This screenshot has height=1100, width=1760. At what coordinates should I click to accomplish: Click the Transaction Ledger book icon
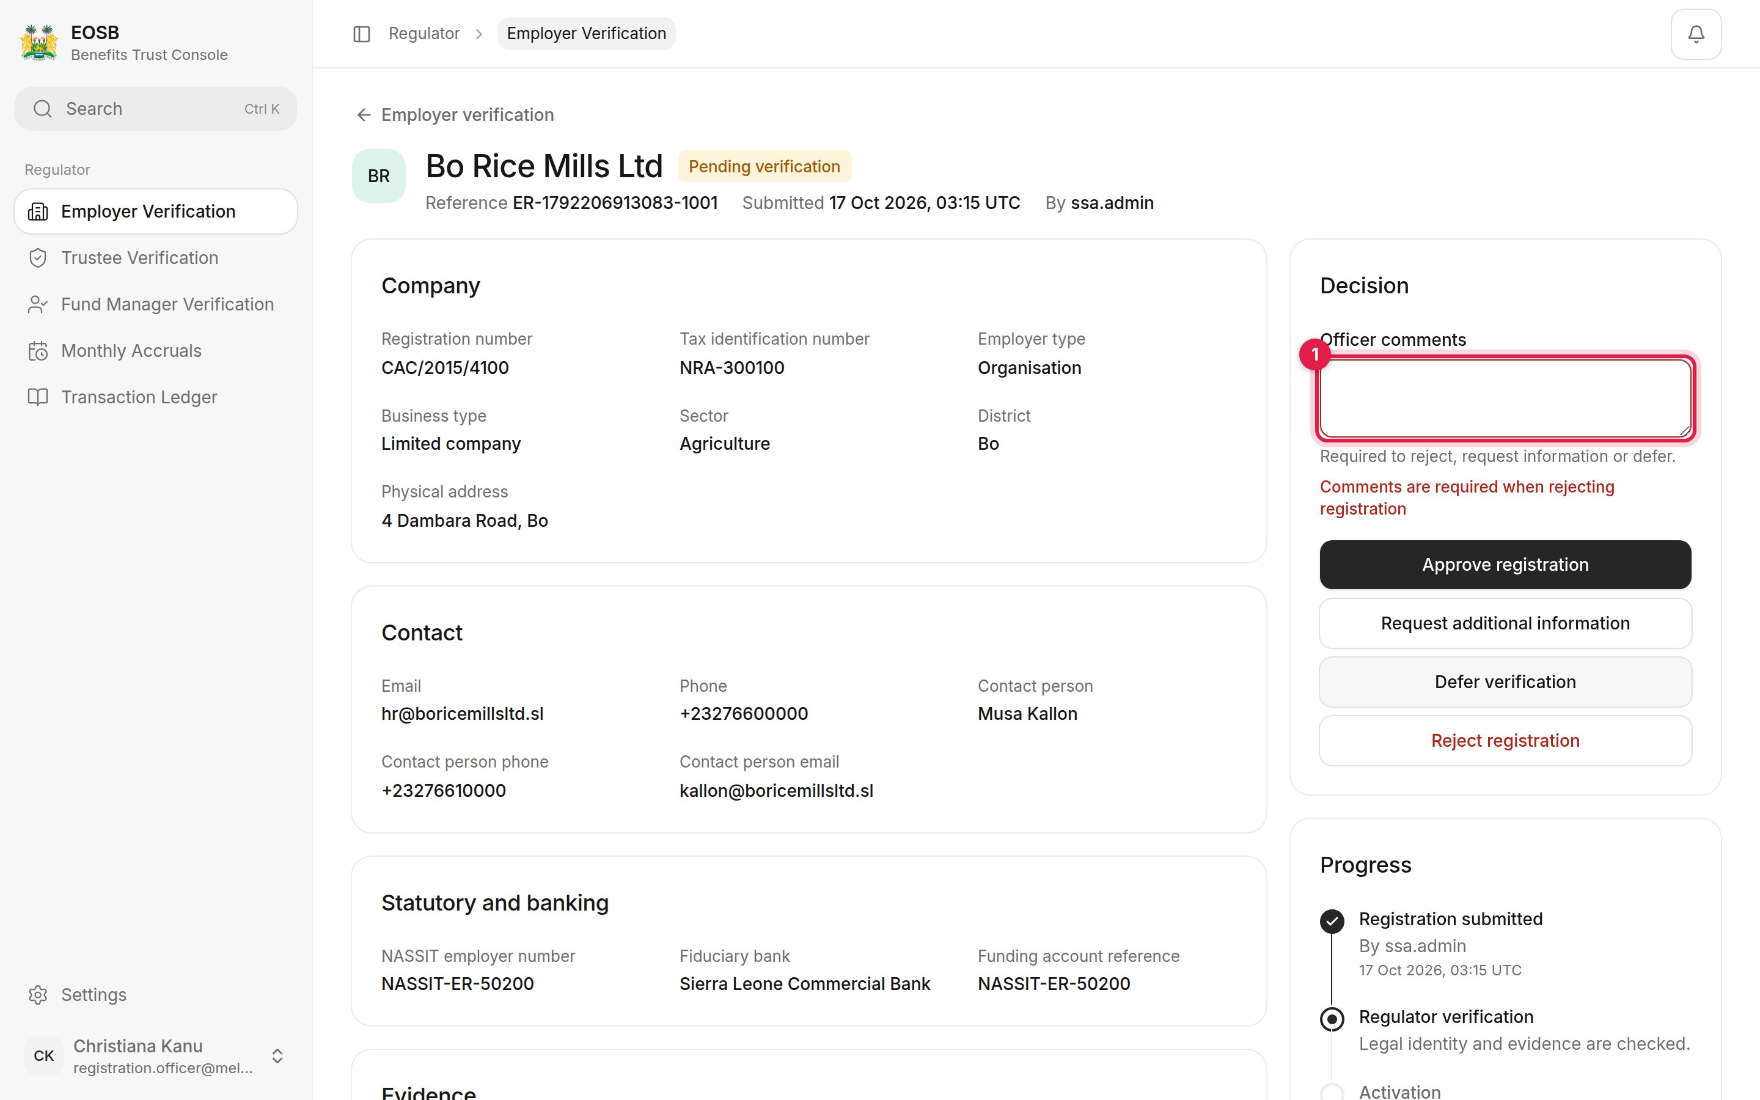(x=38, y=397)
